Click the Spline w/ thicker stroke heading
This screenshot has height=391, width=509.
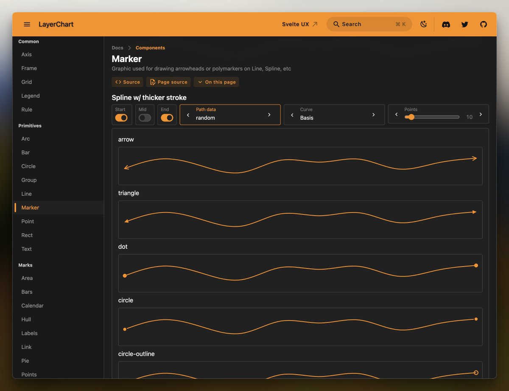149,98
